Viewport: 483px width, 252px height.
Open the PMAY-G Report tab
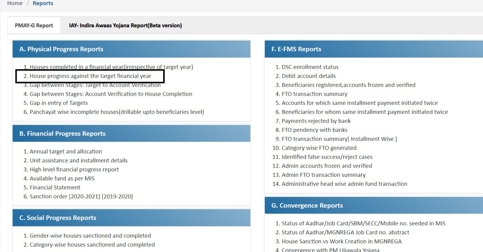pos(34,25)
